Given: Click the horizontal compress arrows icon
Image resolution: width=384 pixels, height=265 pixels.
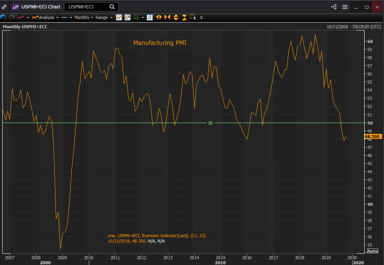Looking at the screenshot, I should pyautogui.click(x=167, y=17).
